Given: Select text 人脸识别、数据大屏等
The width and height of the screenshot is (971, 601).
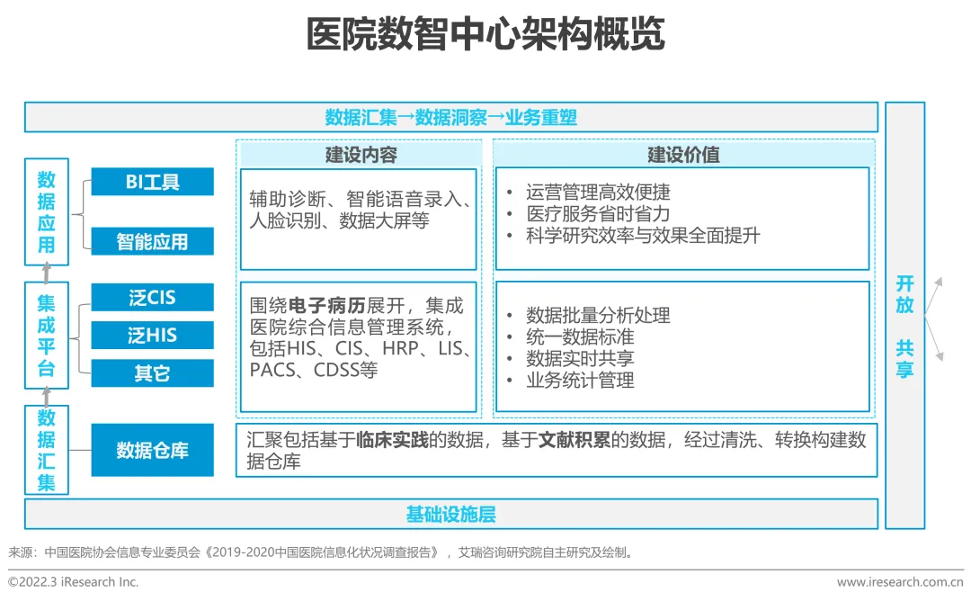Looking at the screenshot, I should coord(339,220).
